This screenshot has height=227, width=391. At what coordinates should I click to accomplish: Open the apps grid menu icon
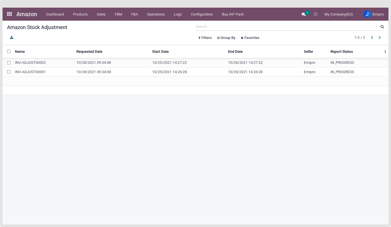pos(9,14)
